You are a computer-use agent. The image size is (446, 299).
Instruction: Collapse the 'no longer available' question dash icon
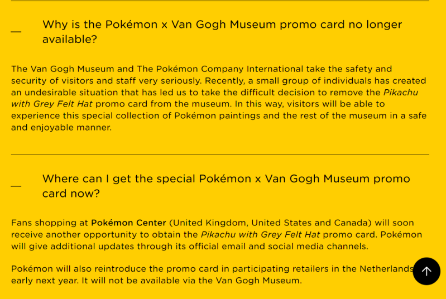[x=16, y=32]
